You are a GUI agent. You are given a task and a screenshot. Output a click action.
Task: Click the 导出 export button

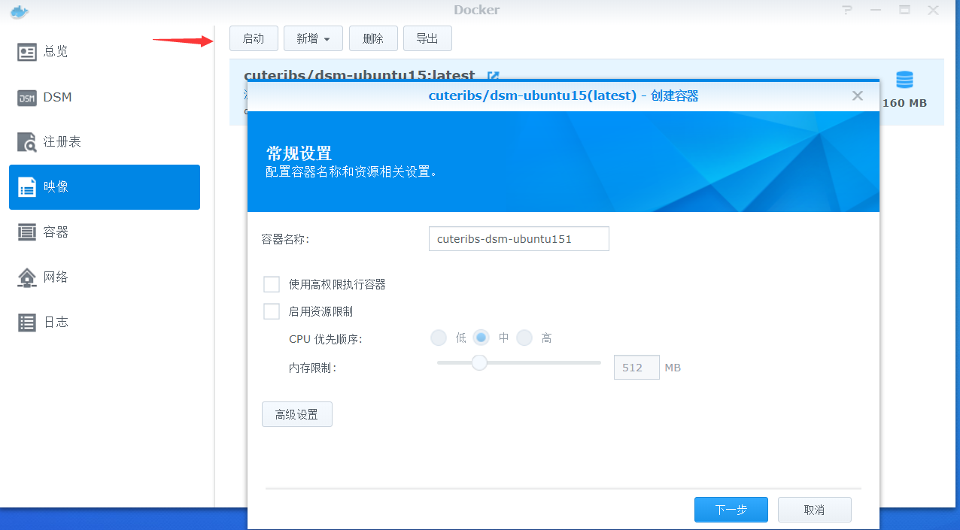[x=427, y=38]
